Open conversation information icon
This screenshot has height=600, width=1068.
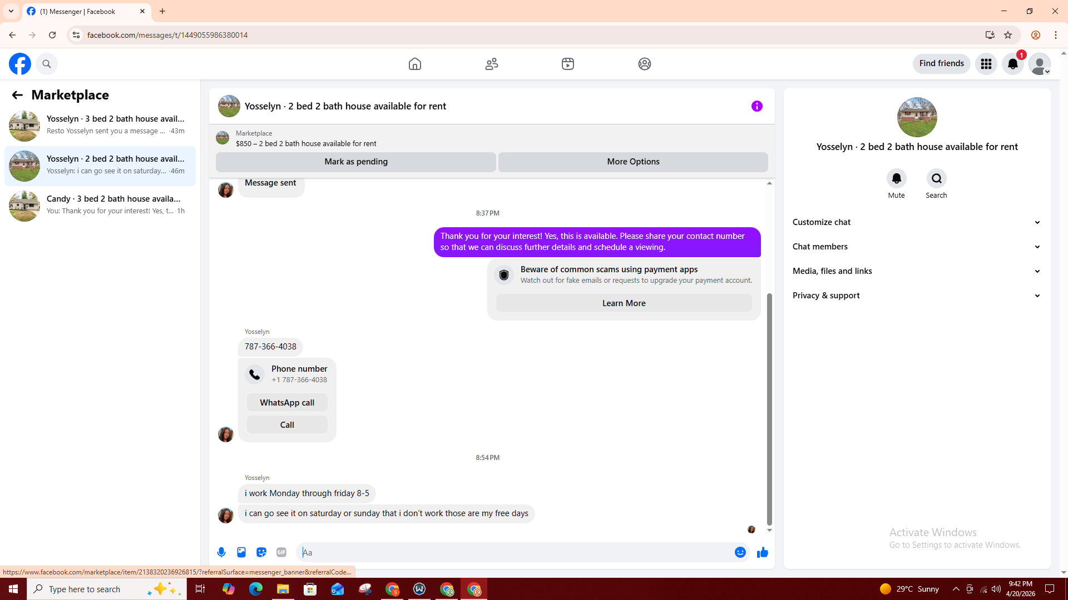[x=757, y=106]
